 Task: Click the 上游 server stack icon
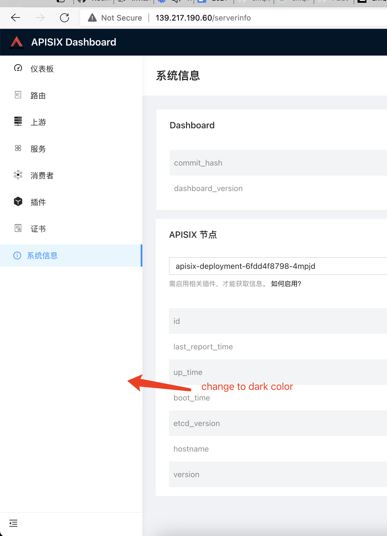tap(18, 121)
